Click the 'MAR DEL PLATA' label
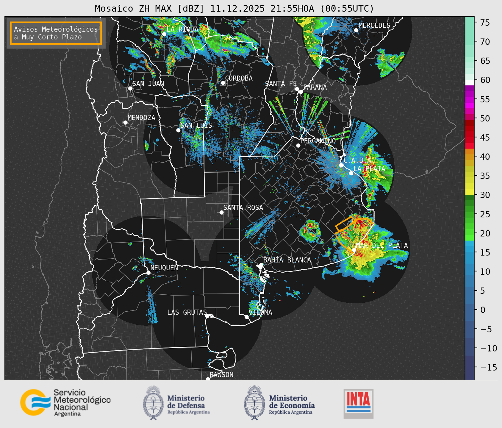This screenshot has height=428, width=502. (x=382, y=246)
